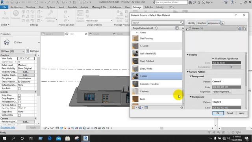252x142 pixels.
Task: Click the add asset plus tab icon
Action: click(223, 23)
